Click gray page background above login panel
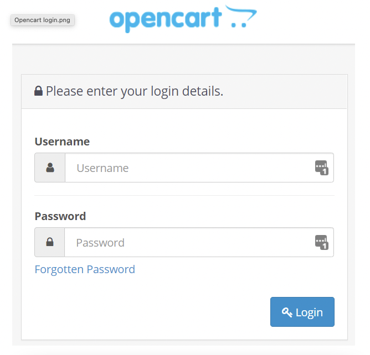 184,60
